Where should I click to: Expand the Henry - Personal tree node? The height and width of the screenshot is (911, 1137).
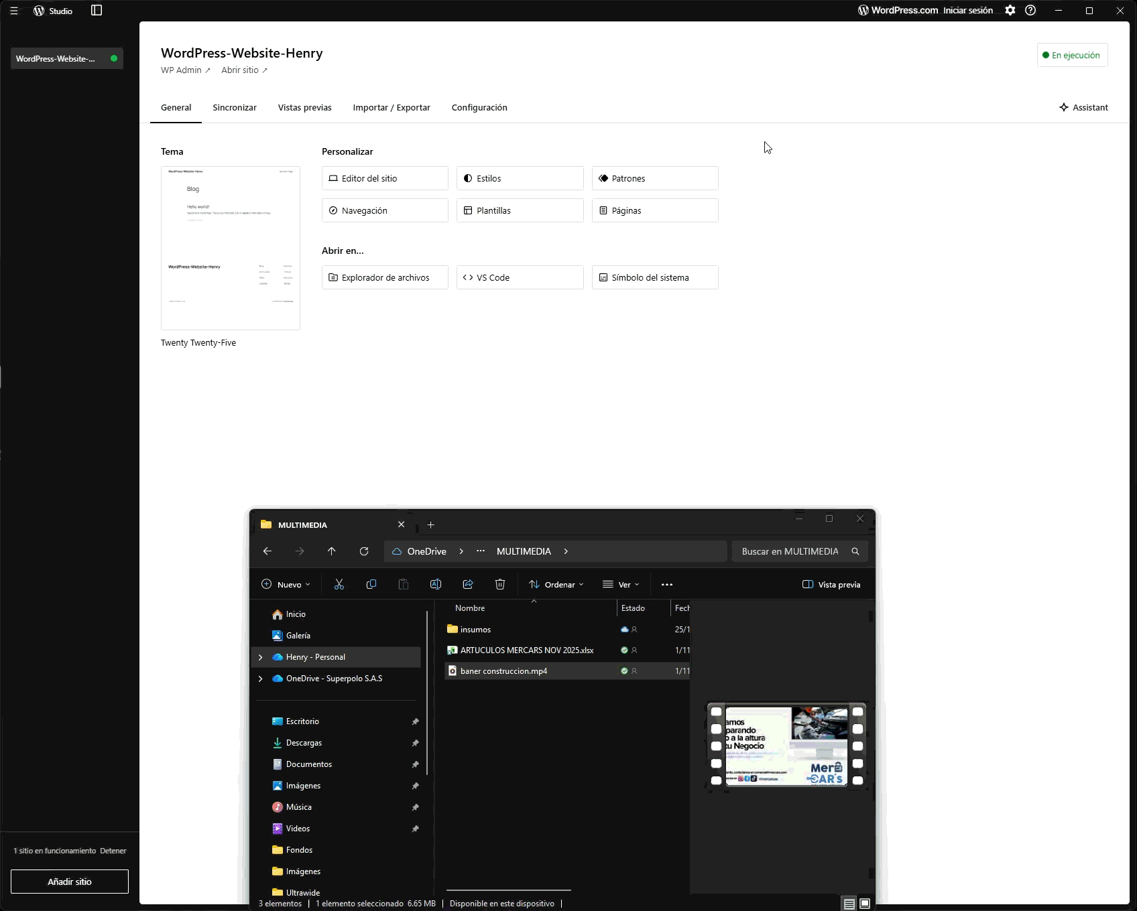[261, 657]
